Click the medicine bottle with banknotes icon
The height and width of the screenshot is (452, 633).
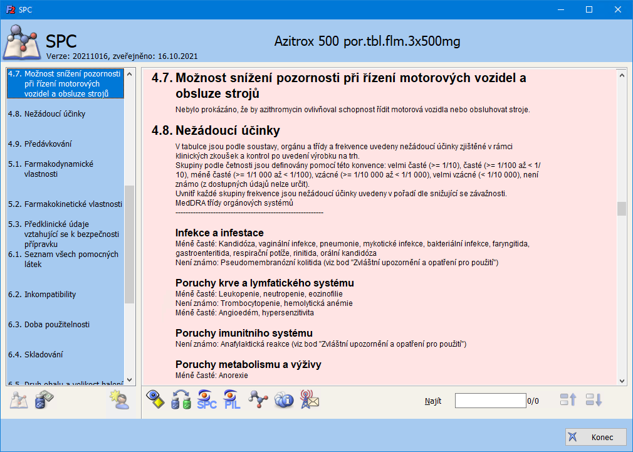pos(44,401)
